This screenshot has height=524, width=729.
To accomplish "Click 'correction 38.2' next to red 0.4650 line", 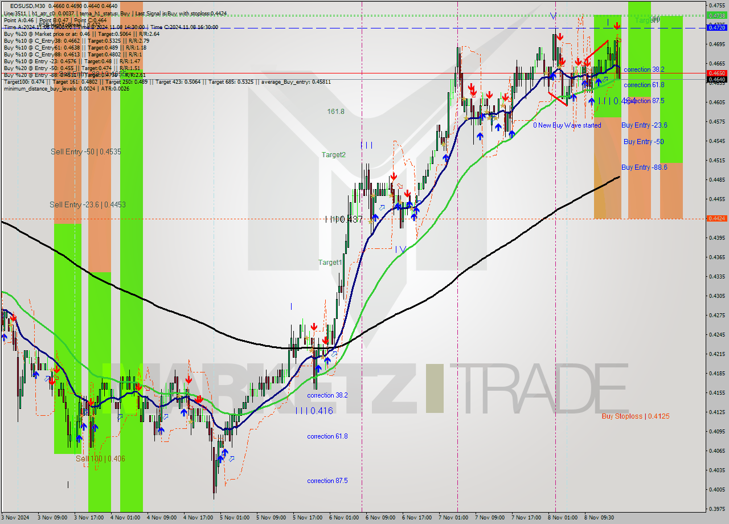I will pos(644,69).
